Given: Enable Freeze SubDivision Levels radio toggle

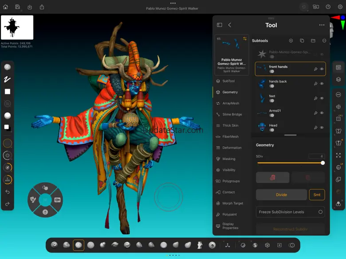Looking at the screenshot, I should pyautogui.click(x=320, y=212).
